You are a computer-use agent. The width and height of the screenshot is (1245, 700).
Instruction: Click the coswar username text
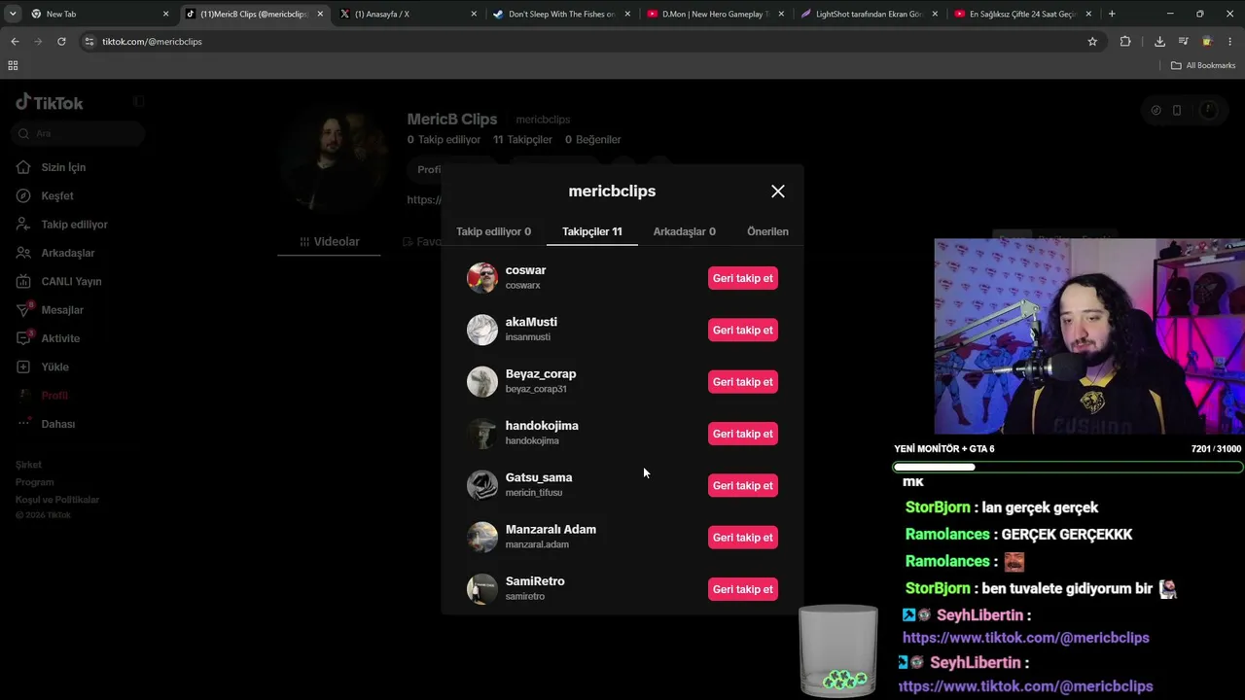pyautogui.click(x=525, y=270)
